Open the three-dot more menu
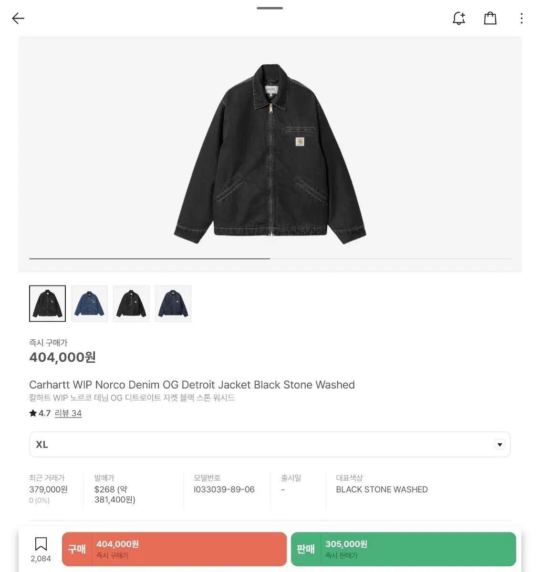540x572 pixels. (521, 19)
